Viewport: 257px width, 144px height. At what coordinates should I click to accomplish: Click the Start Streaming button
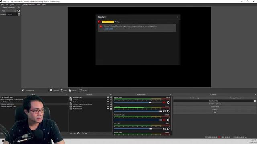point(194,98)
